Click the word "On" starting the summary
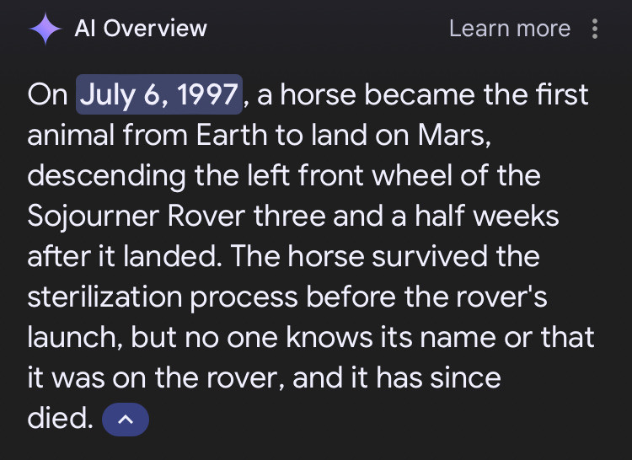 click(47, 94)
